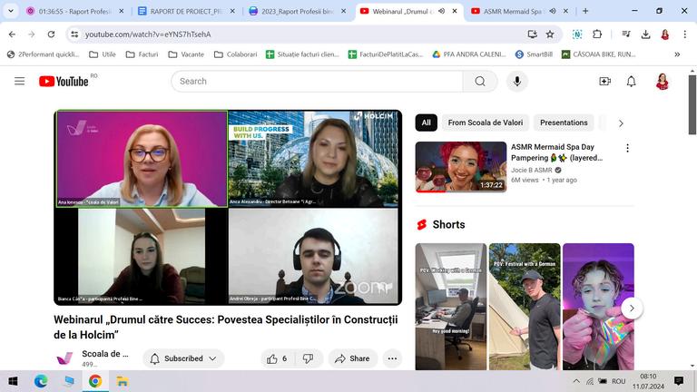Go to the YouTube home logo
The image size is (697, 392).
[64, 82]
